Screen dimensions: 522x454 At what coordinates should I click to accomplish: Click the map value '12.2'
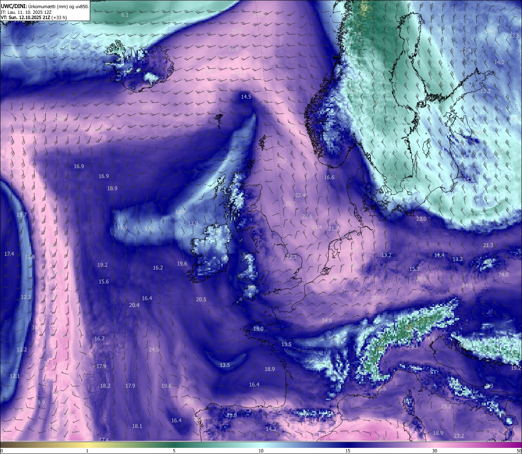[22, 349]
